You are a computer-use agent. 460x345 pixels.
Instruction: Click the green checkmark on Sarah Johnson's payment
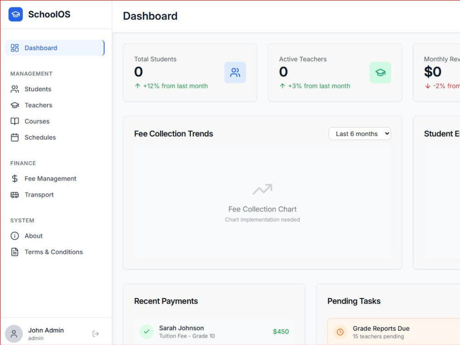click(146, 332)
